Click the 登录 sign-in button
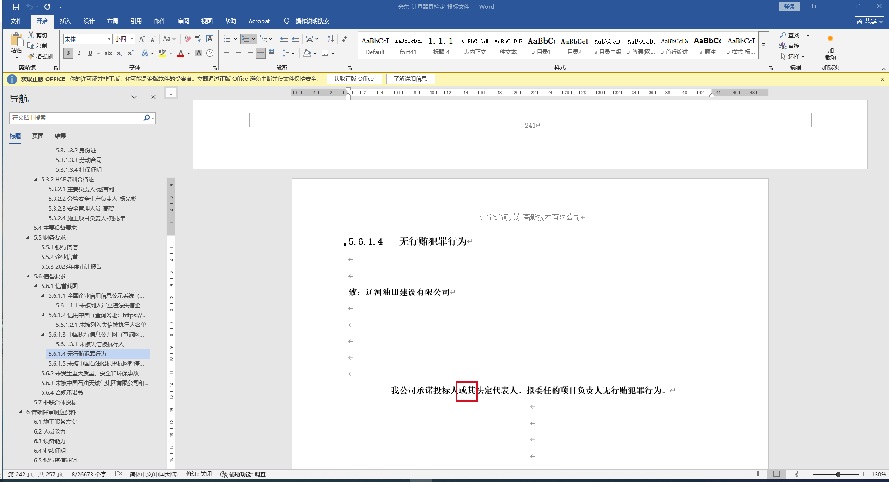This screenshot has width=889, height=482. pyautogui.click(x=790, y=7)
